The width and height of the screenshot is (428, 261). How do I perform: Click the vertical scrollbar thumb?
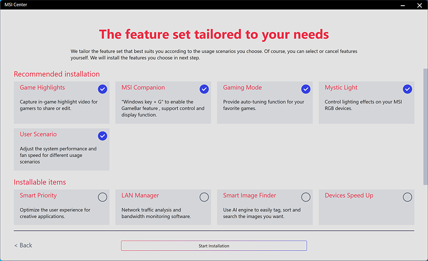(x=425, y=127)
